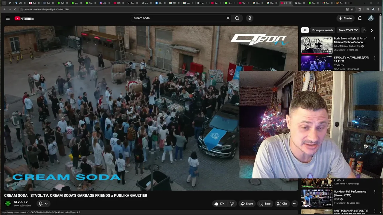
Task: Open the Chrome three-dot menu
Action: pos(378,9)
